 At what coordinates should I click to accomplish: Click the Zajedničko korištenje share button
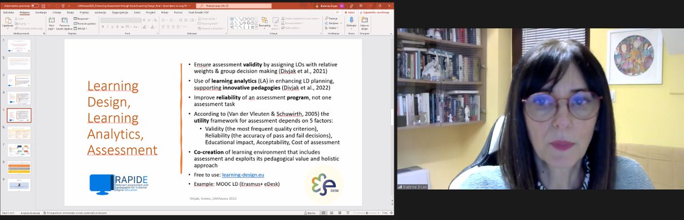pyautogui.click(x=374, y=13)
